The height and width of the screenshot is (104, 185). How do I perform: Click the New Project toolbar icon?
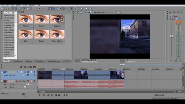pyautogui.click(x=2, y=8)
